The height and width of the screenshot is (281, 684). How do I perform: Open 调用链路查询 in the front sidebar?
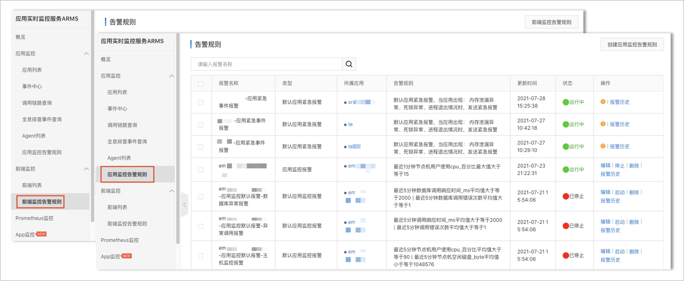pos(122,125)
